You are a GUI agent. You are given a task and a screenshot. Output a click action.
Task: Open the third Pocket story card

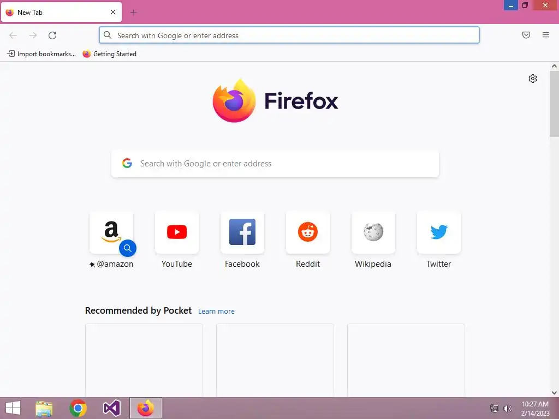coord(406,360)
